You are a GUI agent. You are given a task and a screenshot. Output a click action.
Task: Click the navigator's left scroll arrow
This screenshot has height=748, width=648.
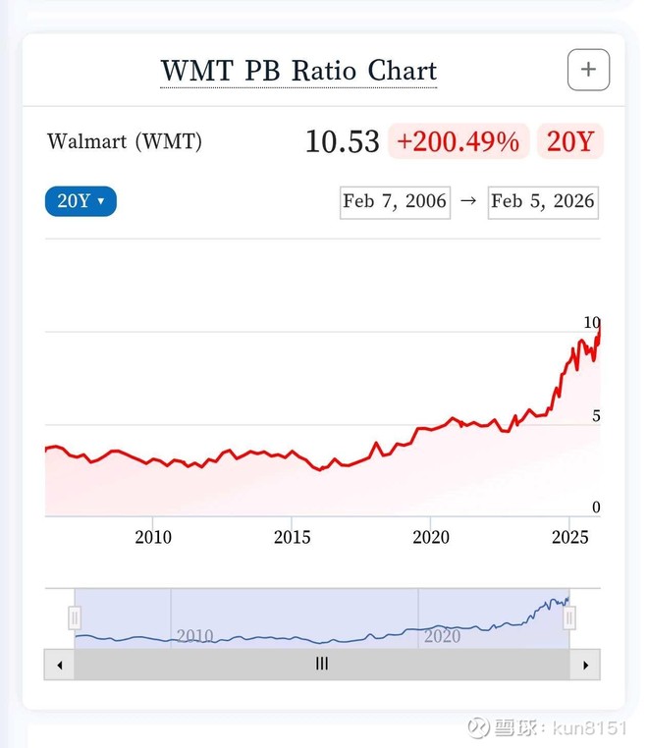click(x=59, y=665)
